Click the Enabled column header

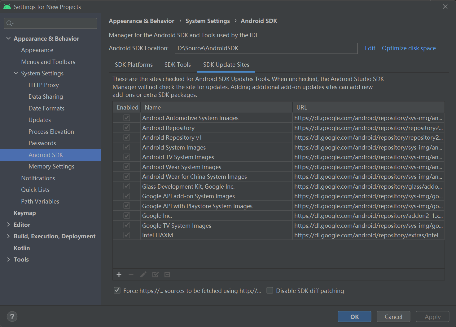point(127,107)
